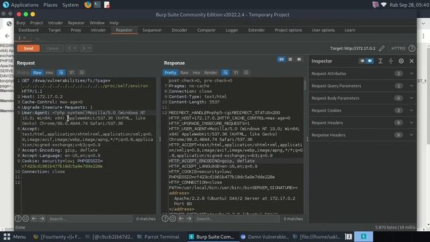
Task: Switch to Parrot Terminal taskbar item
Action: click(x=159, y=237)
